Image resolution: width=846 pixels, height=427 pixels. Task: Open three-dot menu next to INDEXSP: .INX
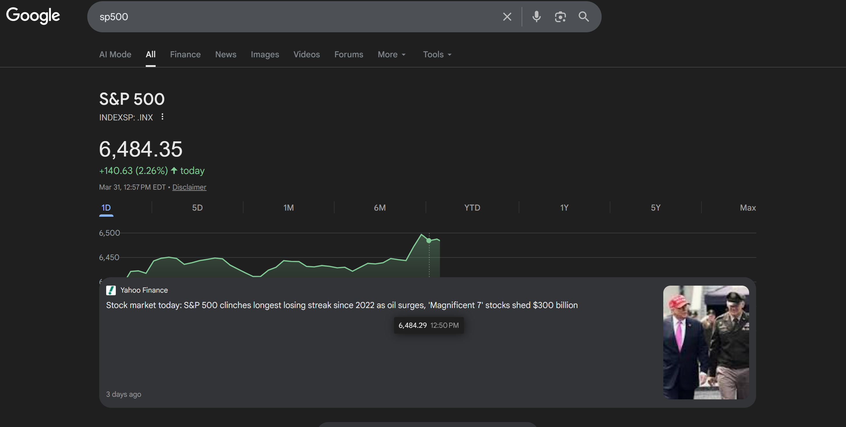tap(162, 117)
